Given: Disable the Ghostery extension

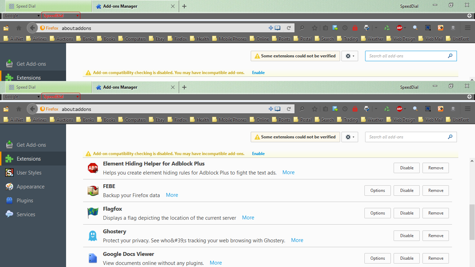Looking at the screenshot, I should pyautogui.click(x=406, y=236).
